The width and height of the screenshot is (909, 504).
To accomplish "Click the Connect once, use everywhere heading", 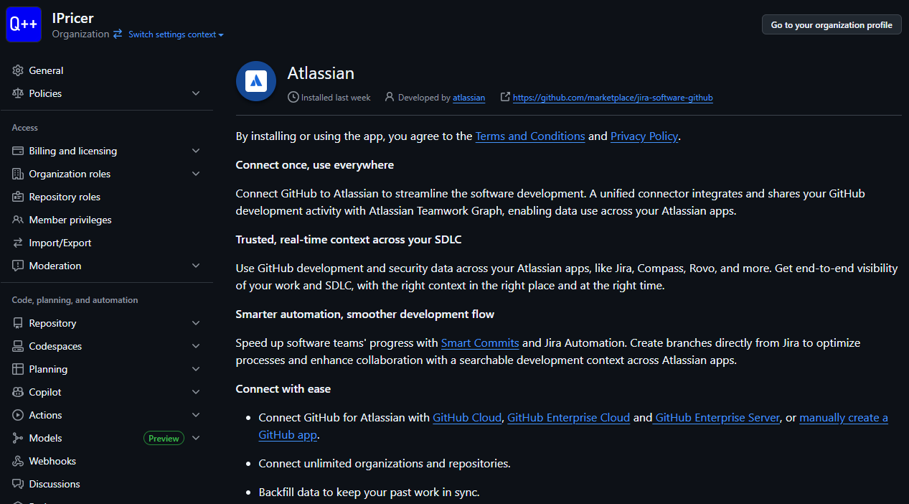I will coord(315,165).
